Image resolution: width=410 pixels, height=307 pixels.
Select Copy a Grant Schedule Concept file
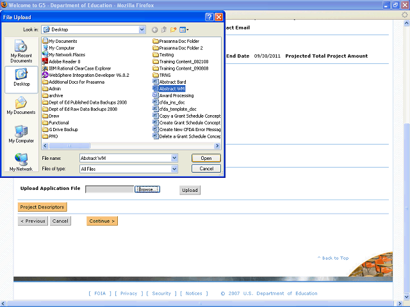[x=186, y=116]
